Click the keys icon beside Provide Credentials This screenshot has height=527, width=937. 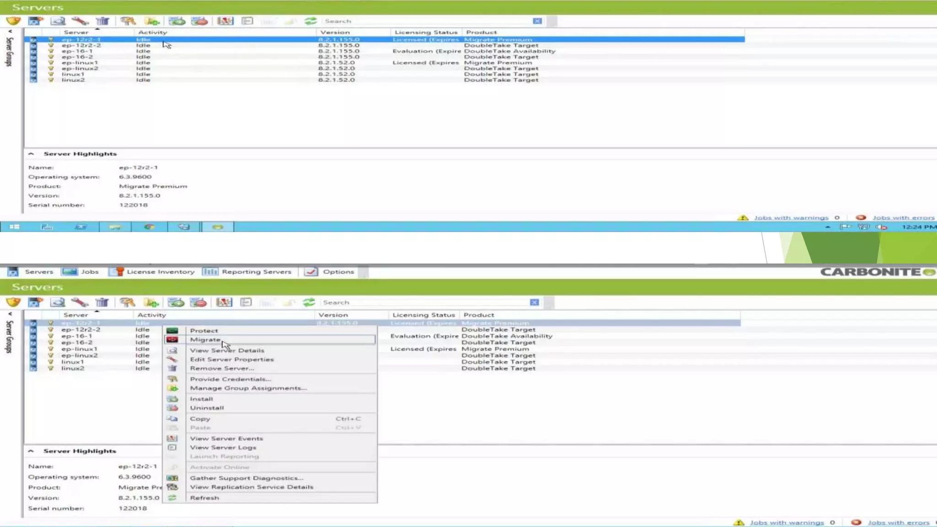[x=172, y=379]
